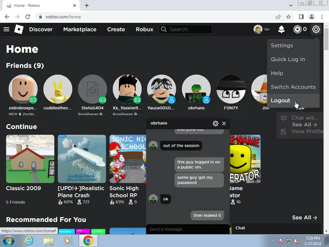The height and width of the screenshot is (247, 329).
Task: Choose Quick Log In menu item
Action: (x=293, y=59)
